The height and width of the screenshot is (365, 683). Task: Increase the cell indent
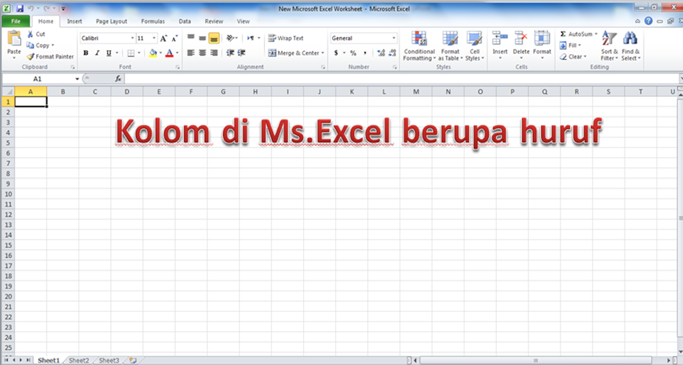(242, 53)
